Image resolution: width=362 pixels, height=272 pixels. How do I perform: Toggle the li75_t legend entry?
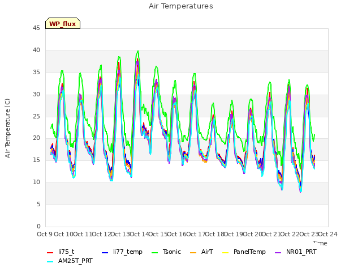61,252
